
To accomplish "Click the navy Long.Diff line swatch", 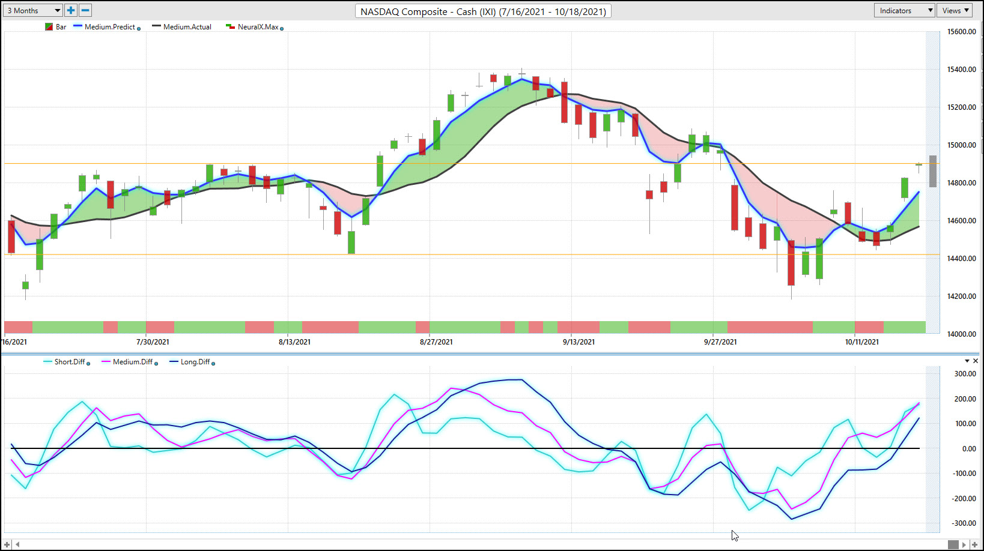I will tap(174, 361).
